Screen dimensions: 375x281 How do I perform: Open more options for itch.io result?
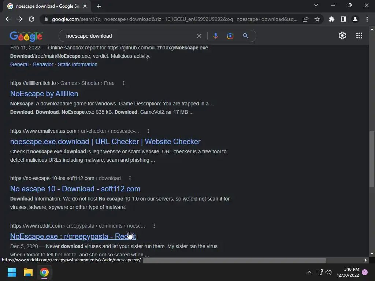pyautogui.click(x=124, y=83)
